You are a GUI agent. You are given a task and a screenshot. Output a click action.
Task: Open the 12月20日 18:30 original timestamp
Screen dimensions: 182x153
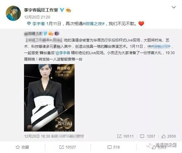37,136
